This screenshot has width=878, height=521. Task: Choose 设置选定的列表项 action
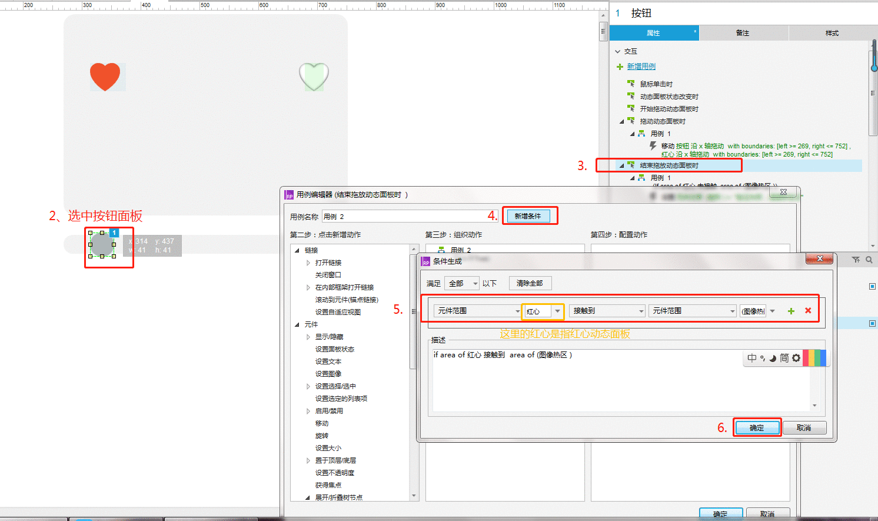tap(341, 399)
